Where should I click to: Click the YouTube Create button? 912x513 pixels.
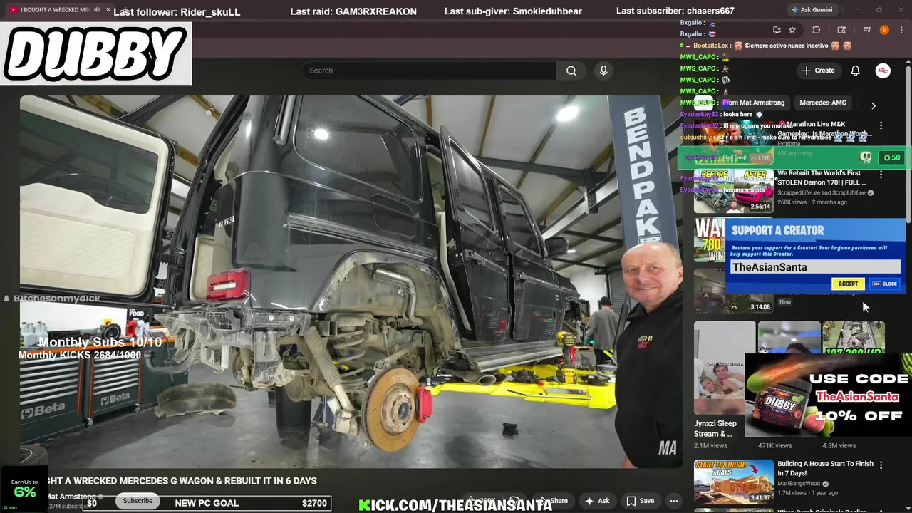[x=818, y=71]
